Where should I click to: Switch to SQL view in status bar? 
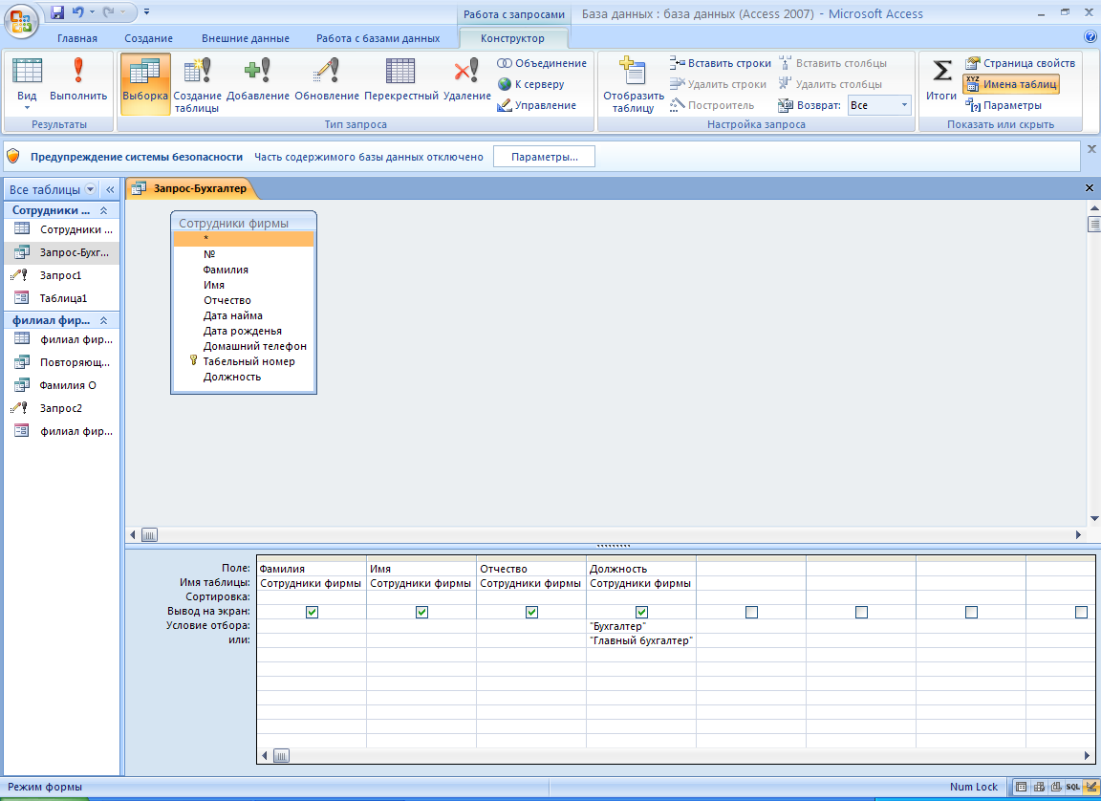pyautogui.click(x=1073, y=787)
